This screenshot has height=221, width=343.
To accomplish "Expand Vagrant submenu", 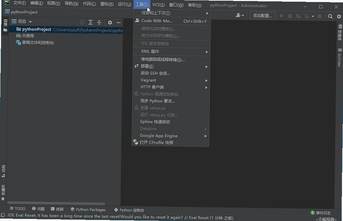I will click(172, 80).
